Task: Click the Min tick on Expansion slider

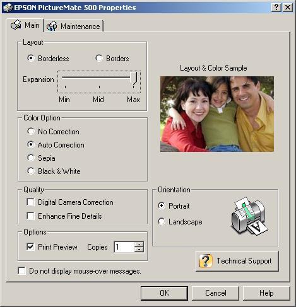Action: pos(65,87)
